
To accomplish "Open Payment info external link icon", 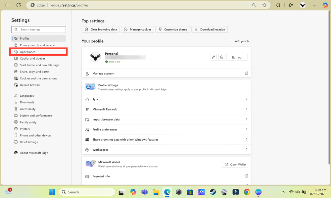I will click(246, 176).
